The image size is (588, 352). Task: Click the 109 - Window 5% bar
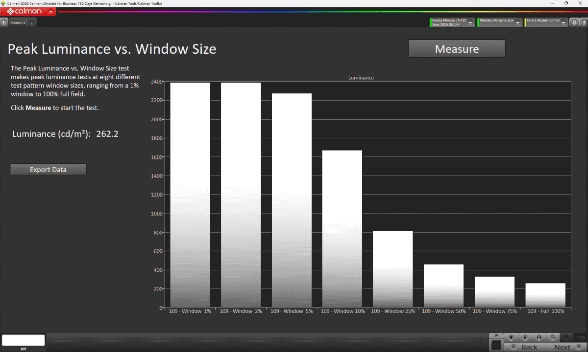pos(292,200)
